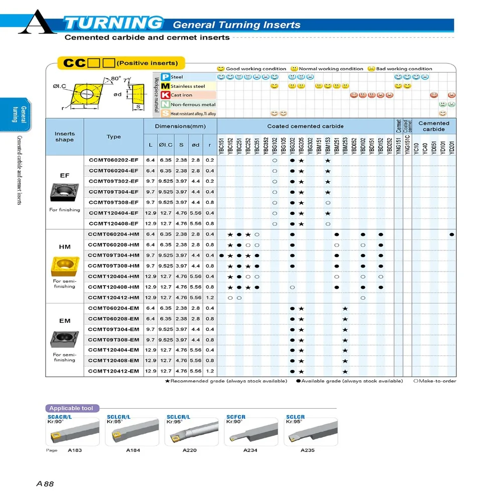Click the orange S heat resistant alloy icon
The height and width of the screenshot is (502, 502).
point(165,113)
